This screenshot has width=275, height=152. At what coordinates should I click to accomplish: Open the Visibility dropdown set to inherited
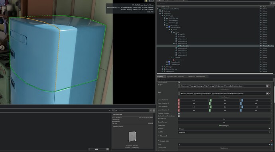pyautogui.click(x=224, y=132)
